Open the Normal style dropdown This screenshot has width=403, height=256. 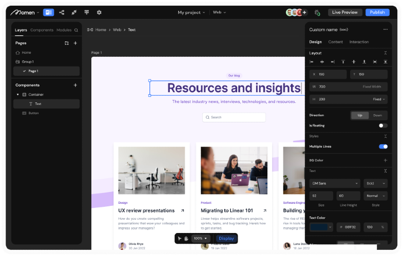point(375,196)
